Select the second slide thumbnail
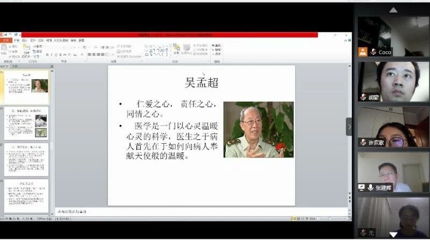The height and width of the screenshot is (240, 430). [26, 123]
